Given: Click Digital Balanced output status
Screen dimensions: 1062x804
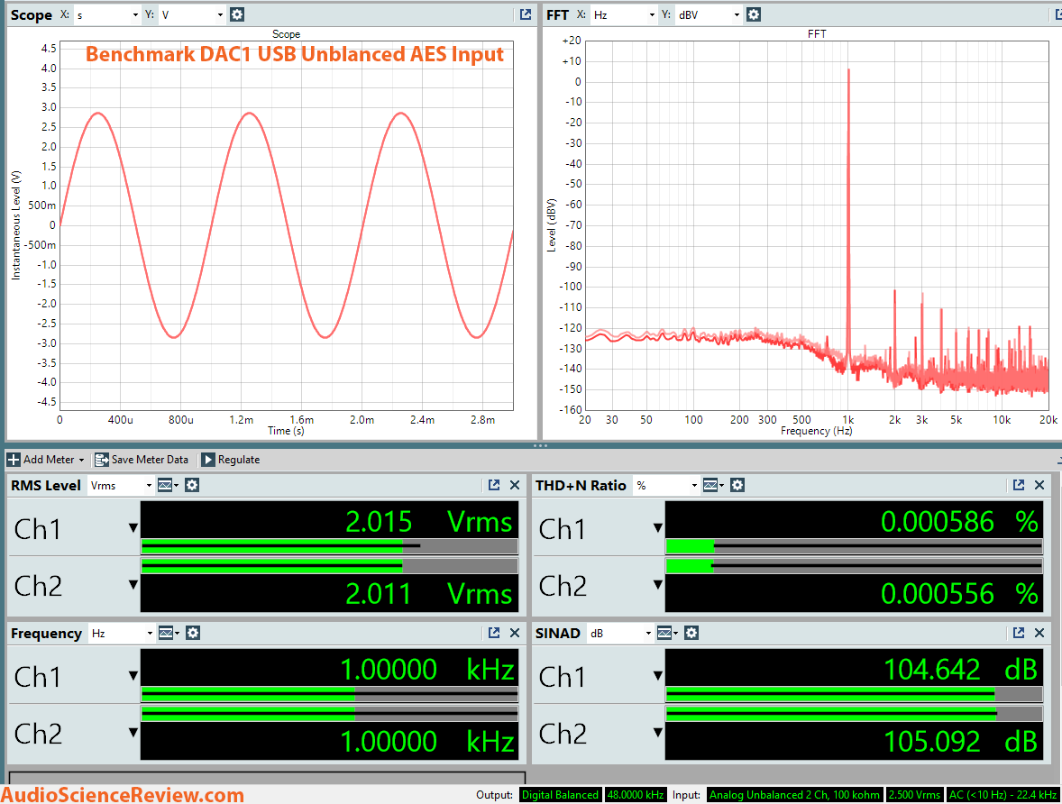Looking at the screenshot, I should 560,794.
